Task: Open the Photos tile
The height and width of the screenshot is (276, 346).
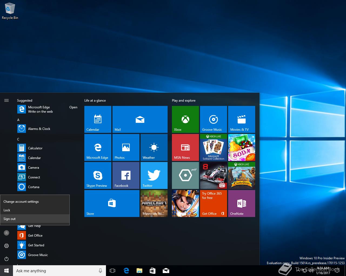Action: 126,147
